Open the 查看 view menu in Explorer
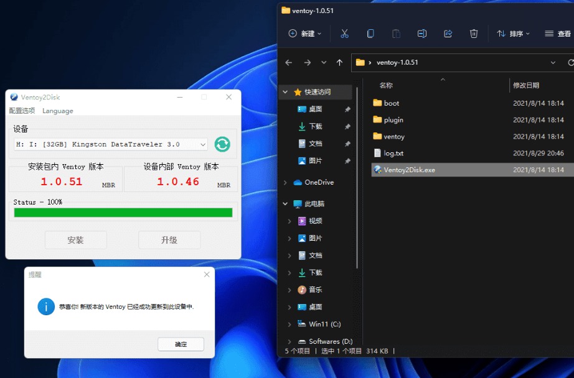574x378 pixels. (558, 34)
